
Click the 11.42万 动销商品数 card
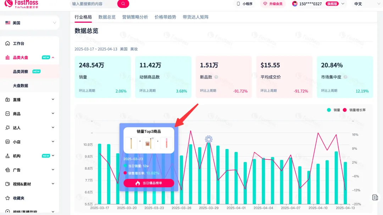coord(163,77)
